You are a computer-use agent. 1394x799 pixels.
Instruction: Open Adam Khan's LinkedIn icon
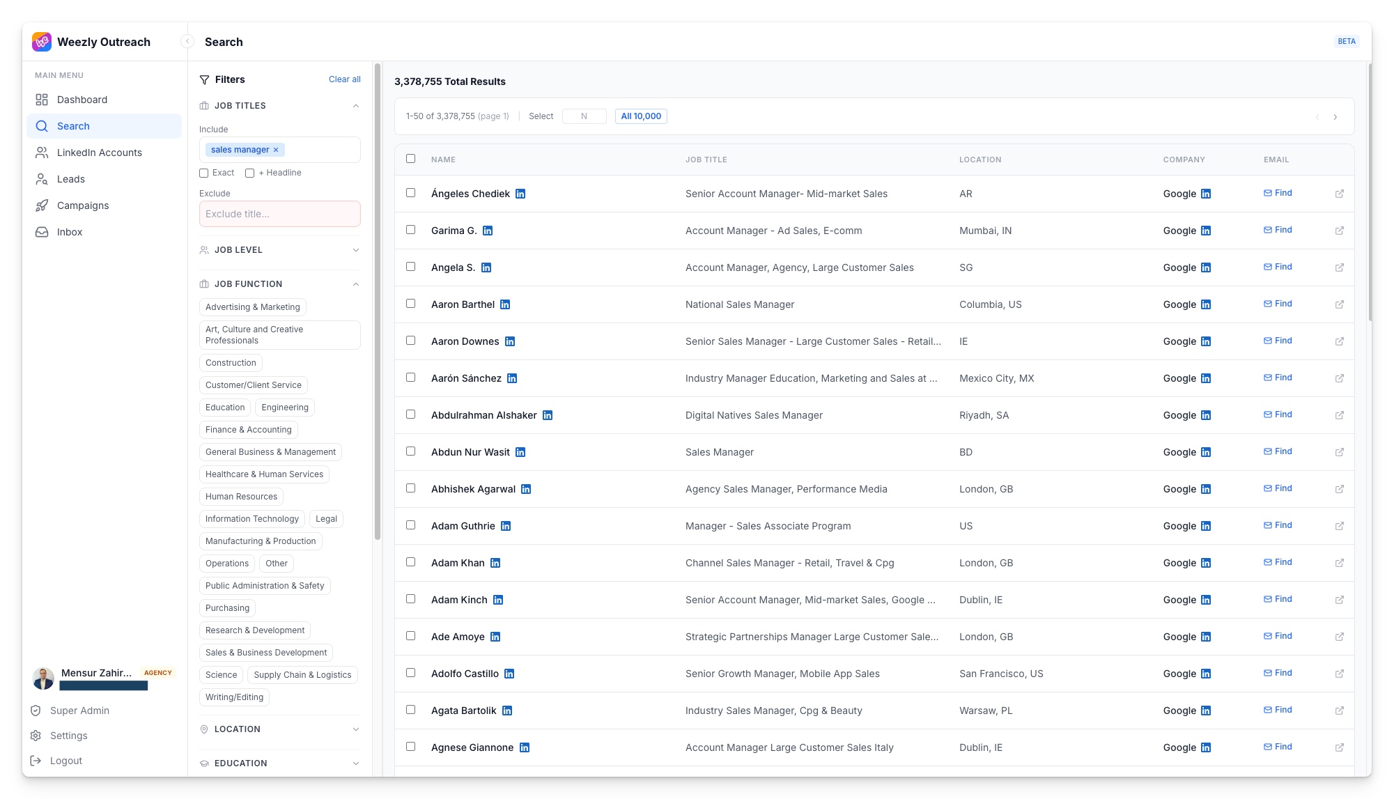coord(495,563)
